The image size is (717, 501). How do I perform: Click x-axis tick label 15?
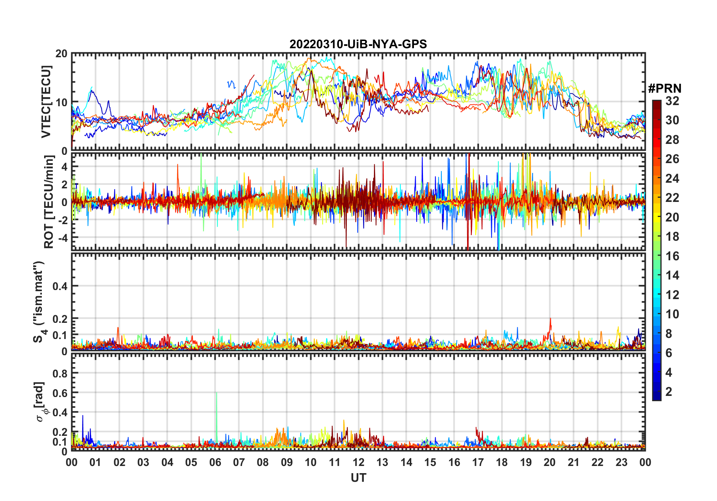[x=430, y=462]
